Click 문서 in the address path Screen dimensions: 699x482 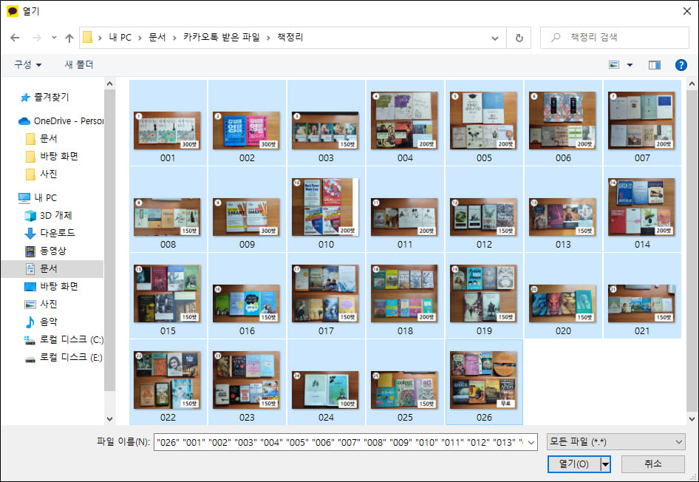[157, 38]
